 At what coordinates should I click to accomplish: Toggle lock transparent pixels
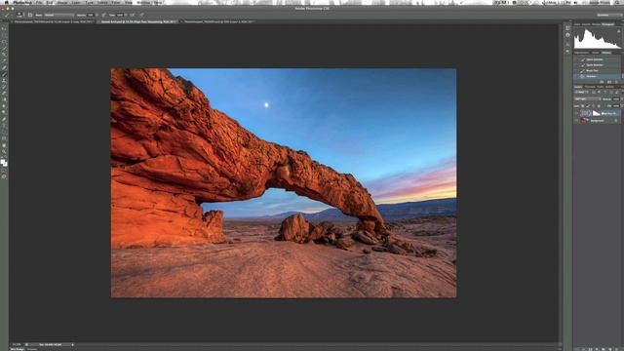pos(583,106)
